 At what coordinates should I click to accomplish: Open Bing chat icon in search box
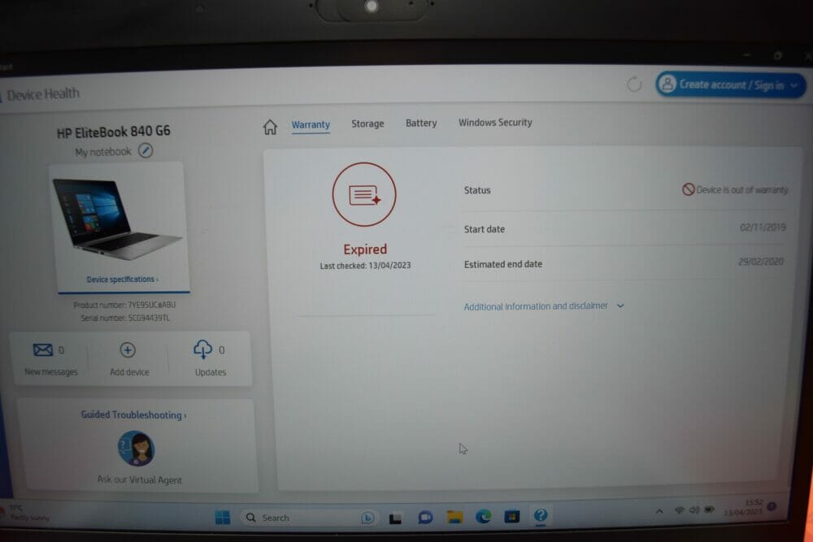[x=367, y=517]
